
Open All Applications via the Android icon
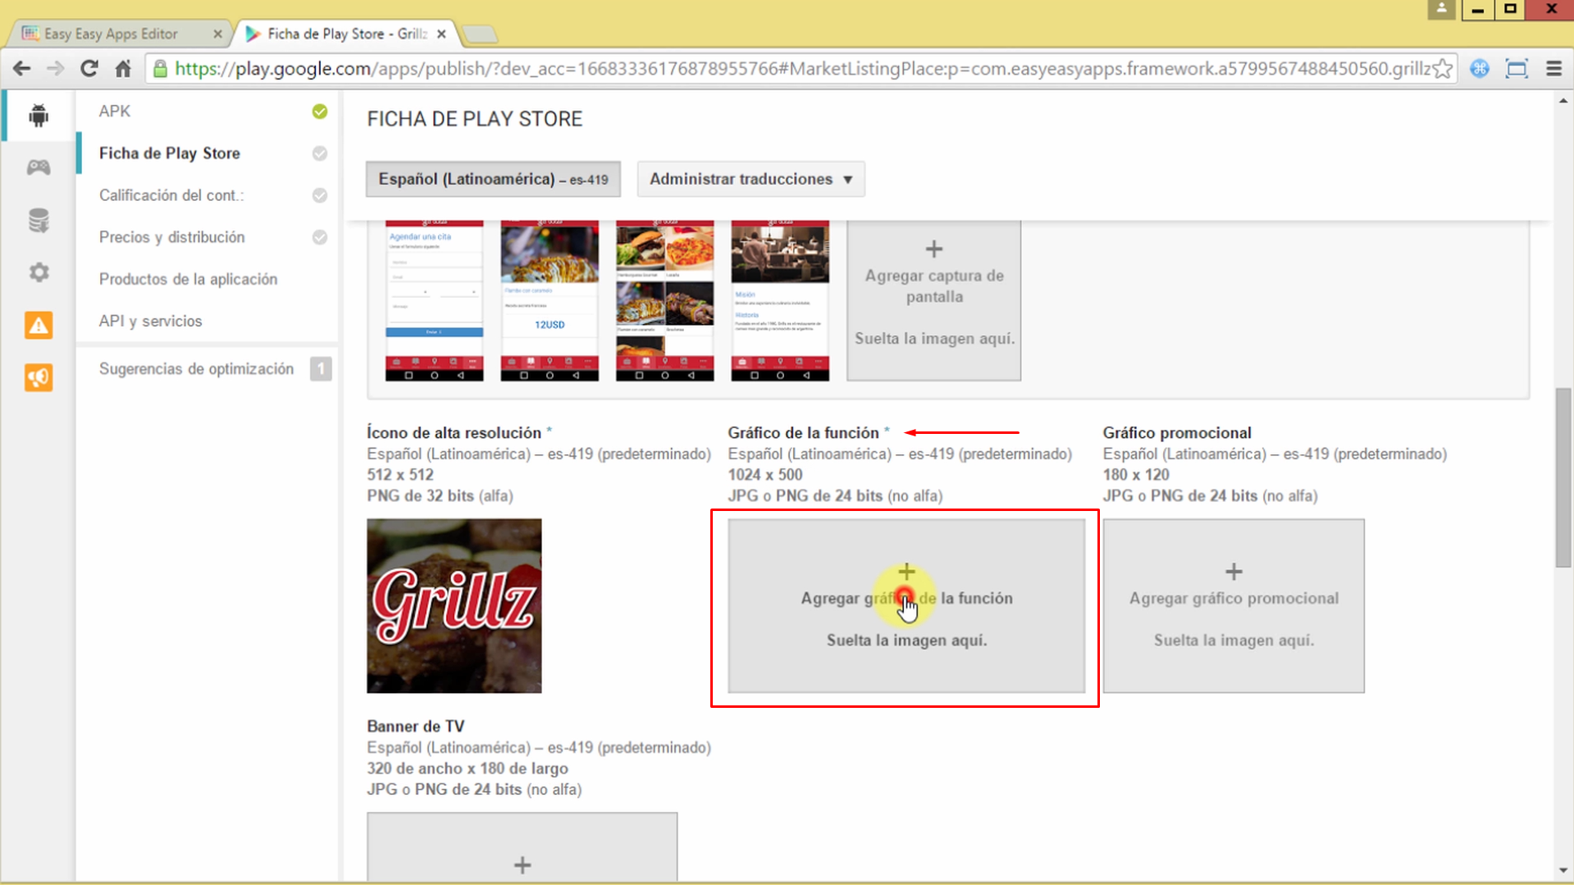pos(38,115)
